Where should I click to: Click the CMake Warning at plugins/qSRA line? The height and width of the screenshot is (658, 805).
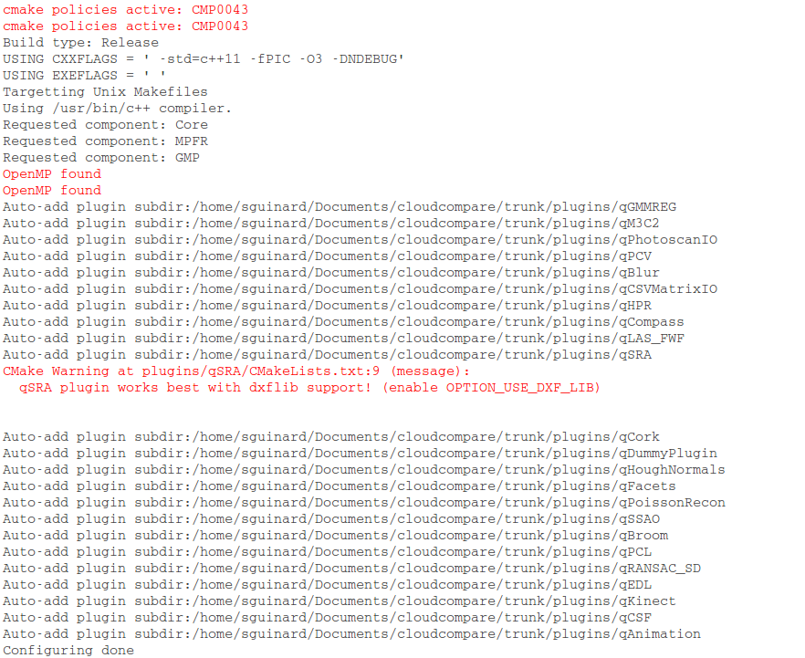236,371
